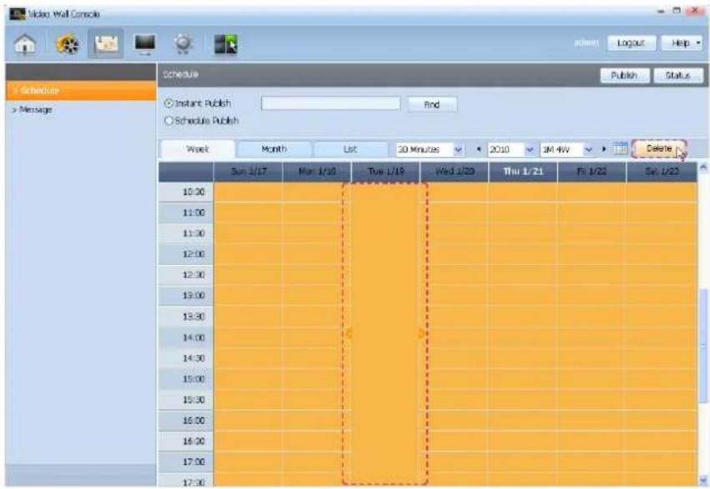The image size is (710, 489).
Task: Click the video wall layout icon
Action: click(225, 44)
